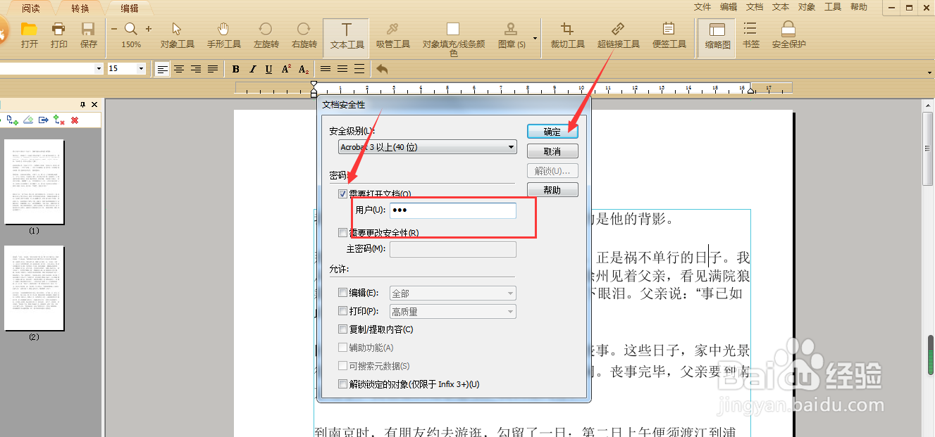Switch to the 转换 tab

tap(80, 8)
